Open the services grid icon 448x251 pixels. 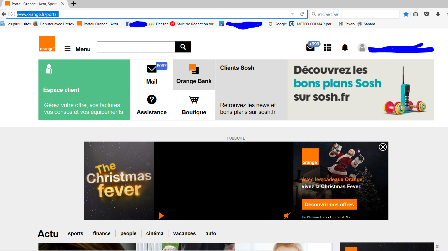[328, 47]
